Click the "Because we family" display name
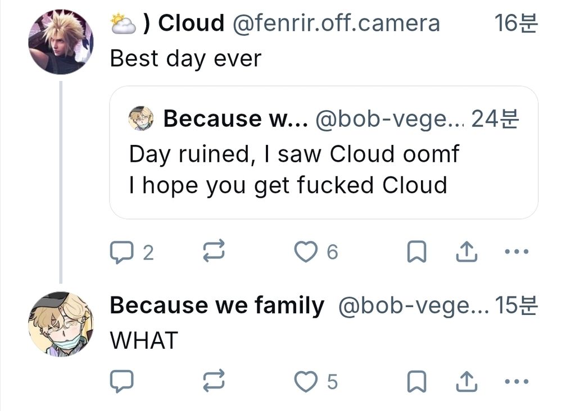This screenshot has width=562, height=411. [217, 305]
